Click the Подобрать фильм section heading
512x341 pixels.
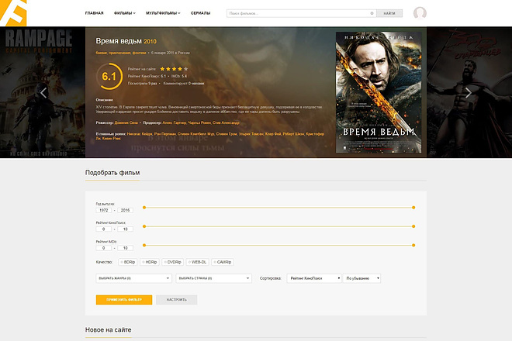click(x=112, y=173)
